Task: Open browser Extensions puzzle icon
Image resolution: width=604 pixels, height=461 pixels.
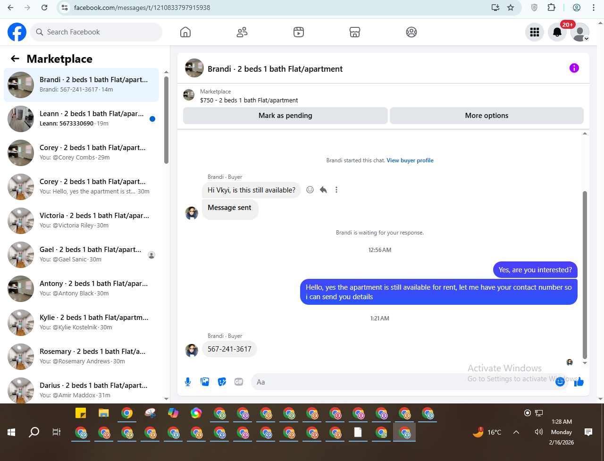Action: 551,8
